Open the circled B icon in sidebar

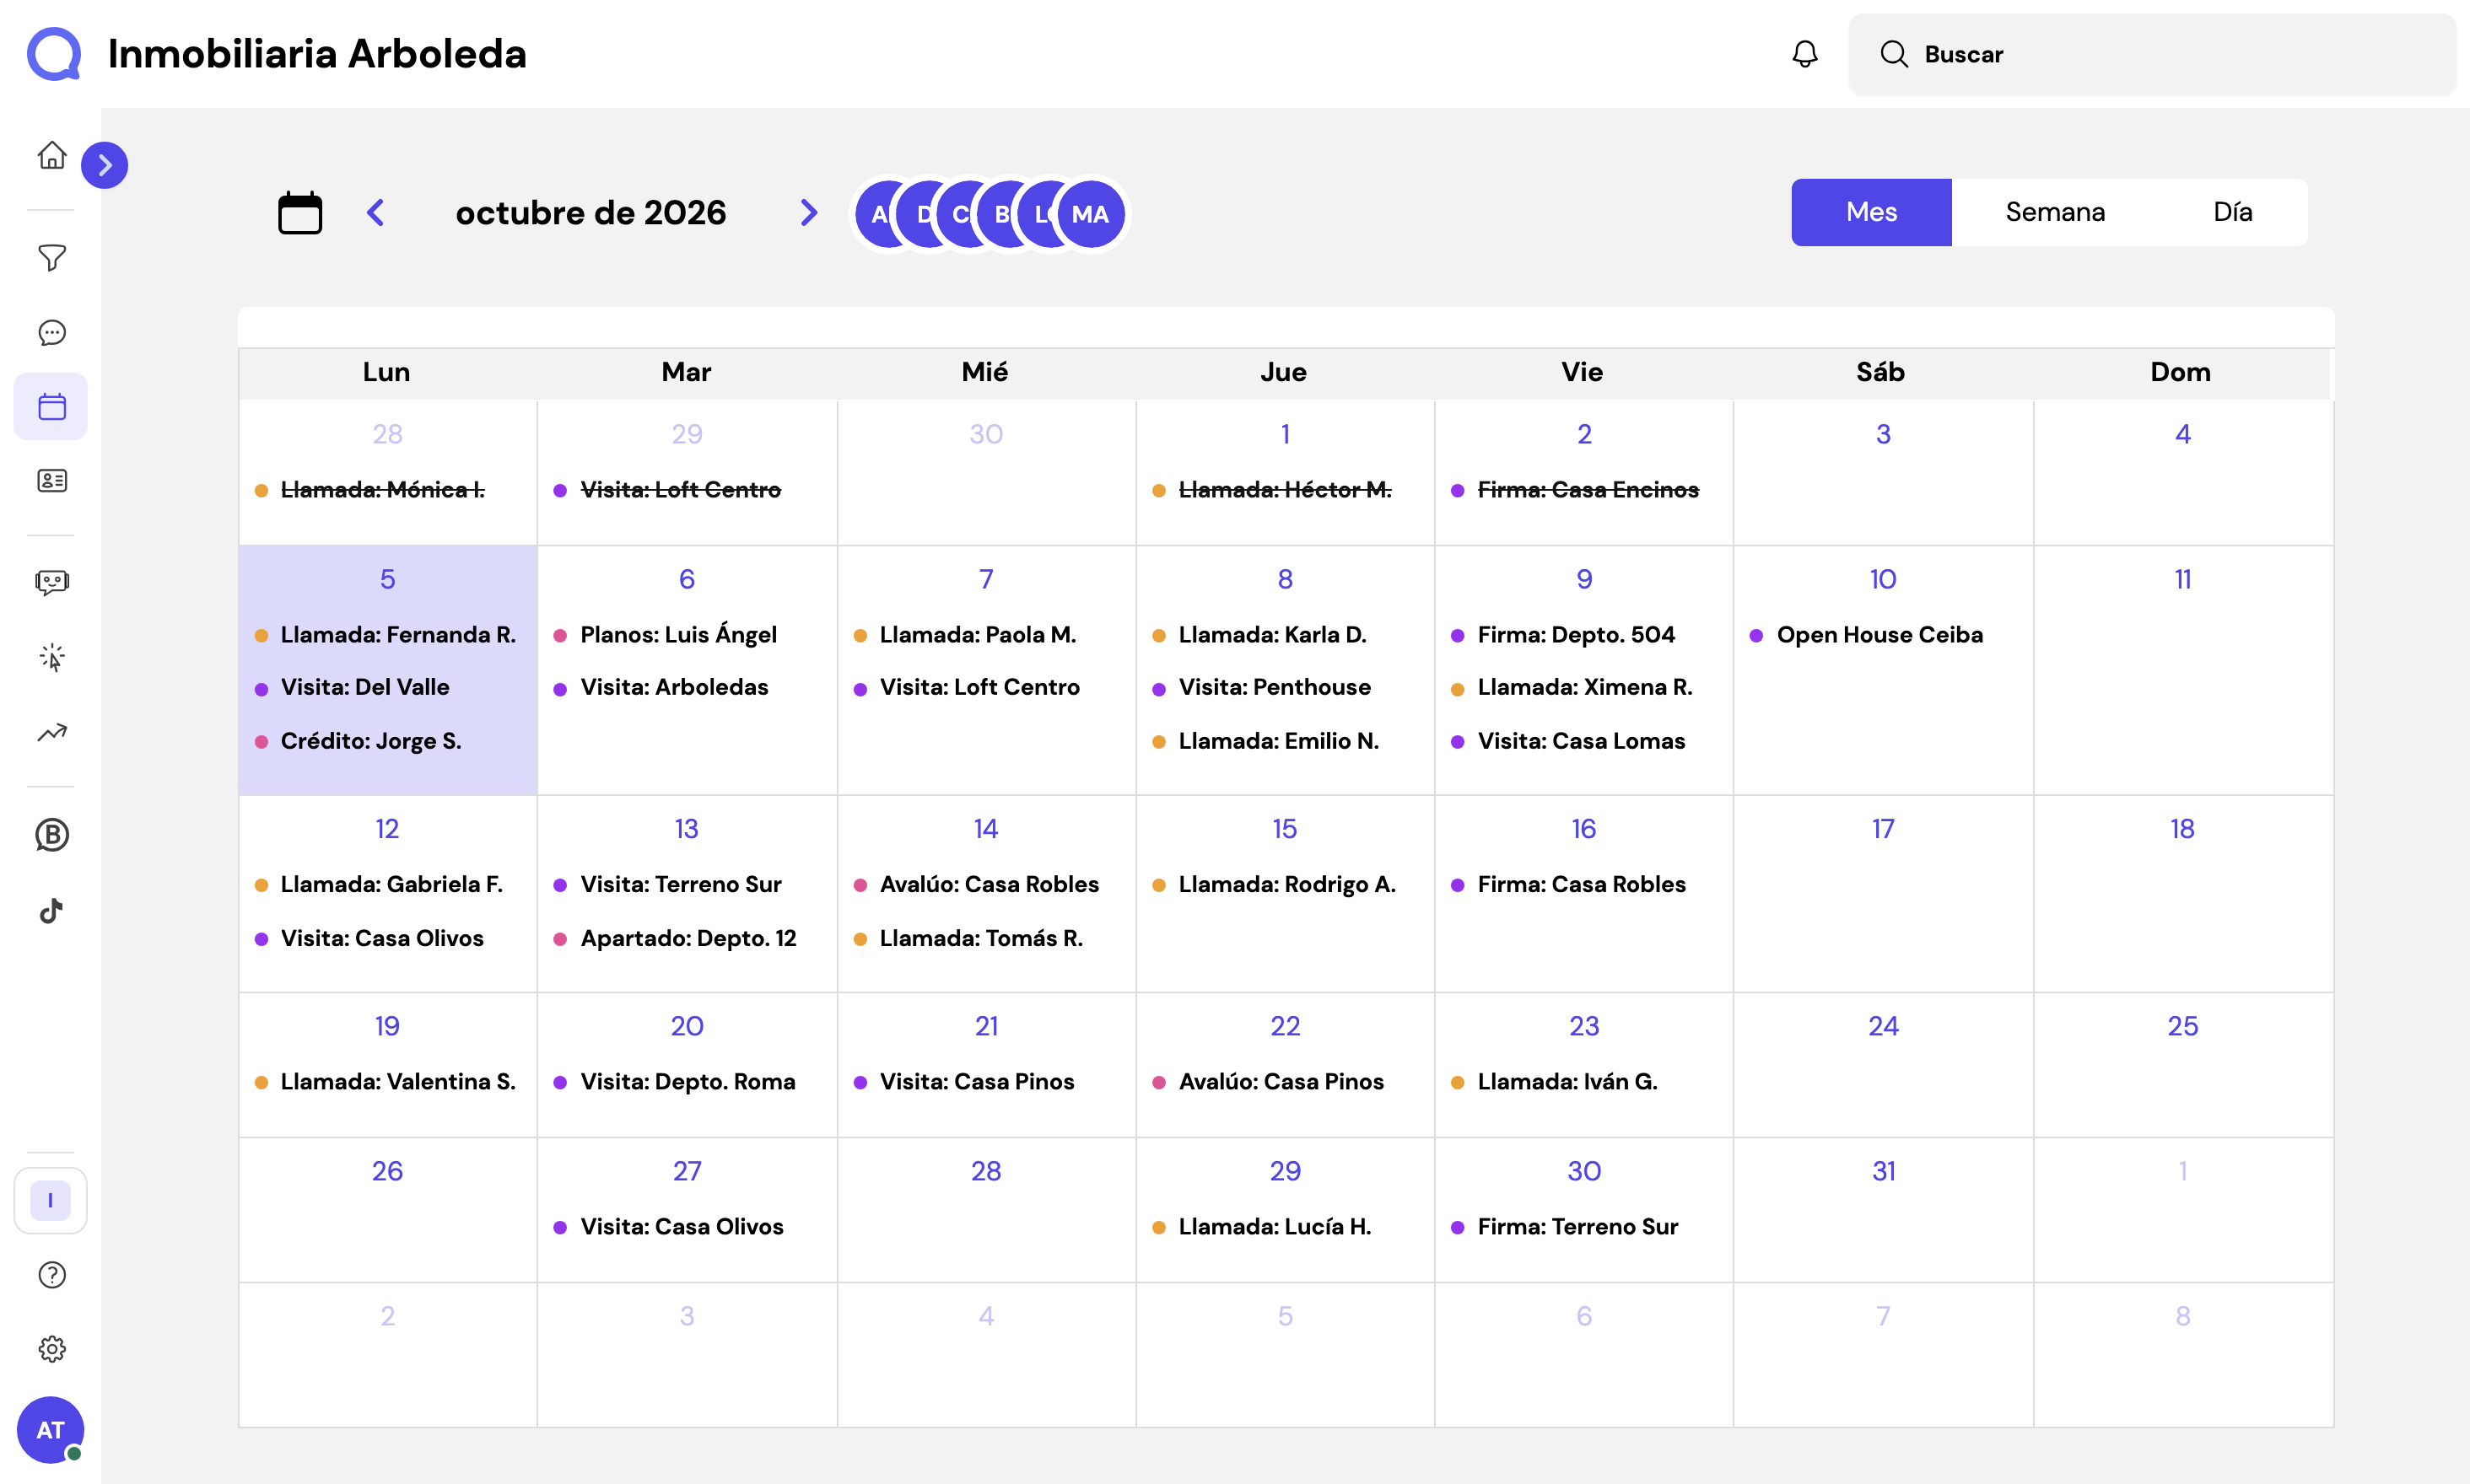(x=52, y=835)
